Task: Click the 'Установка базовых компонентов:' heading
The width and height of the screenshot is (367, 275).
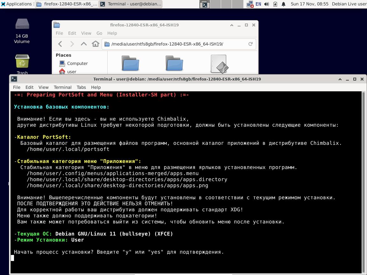Action: [61, 107]
